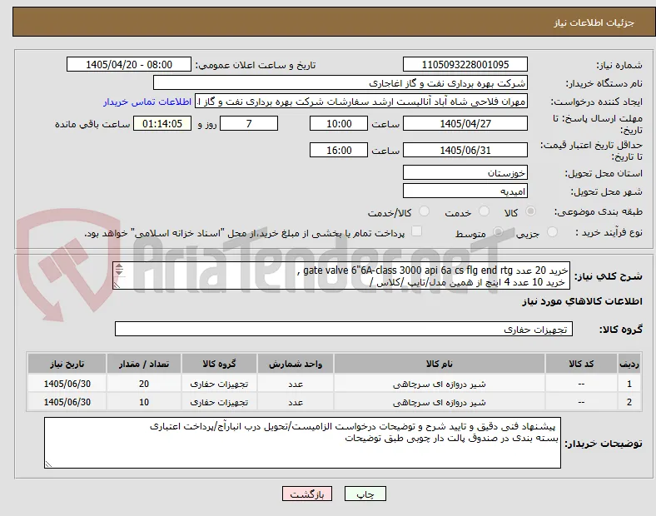The image size is (656, 516).
Task: Click the price validity time 16:00
Action: click(x=339, y=150)
